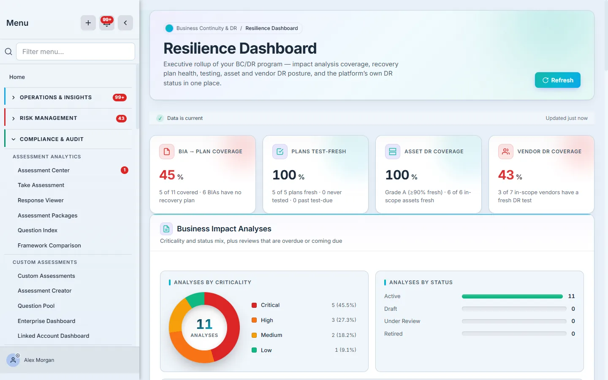
Task: Open BIA Plan Coverage 45% card
Action: 203,174
